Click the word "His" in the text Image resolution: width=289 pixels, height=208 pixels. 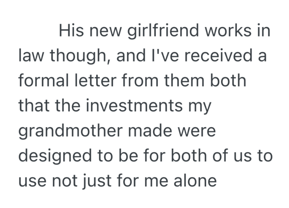71,31
